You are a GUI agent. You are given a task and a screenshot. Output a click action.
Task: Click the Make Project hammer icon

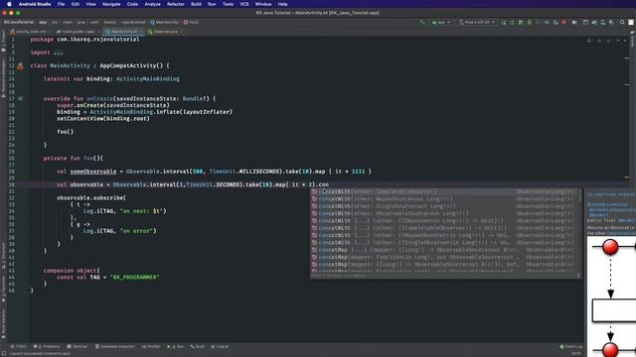422,22
